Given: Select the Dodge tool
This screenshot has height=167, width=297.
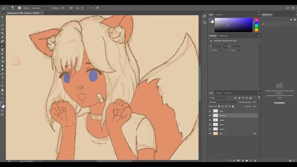Looking at the screenshot, I should click(x=2, y=70).
